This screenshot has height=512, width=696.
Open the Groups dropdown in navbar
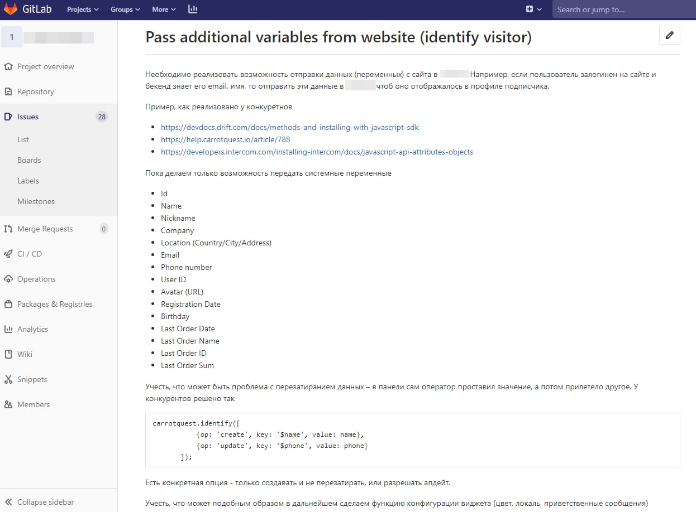125,9
